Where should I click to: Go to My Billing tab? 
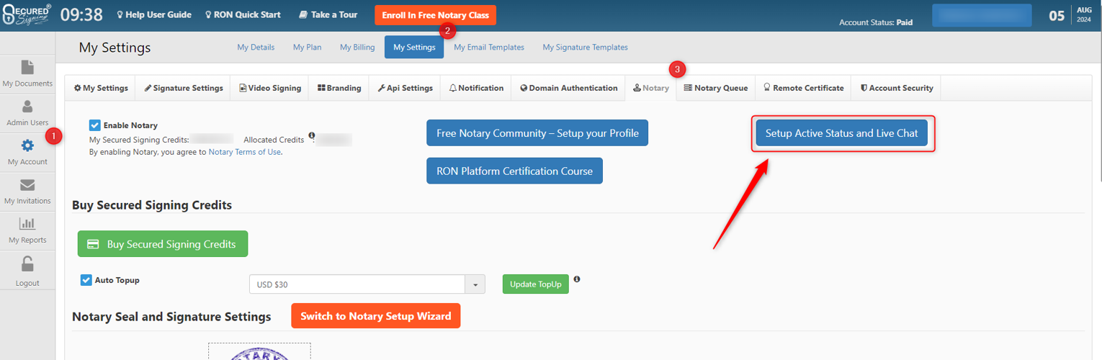click(357, 48)
